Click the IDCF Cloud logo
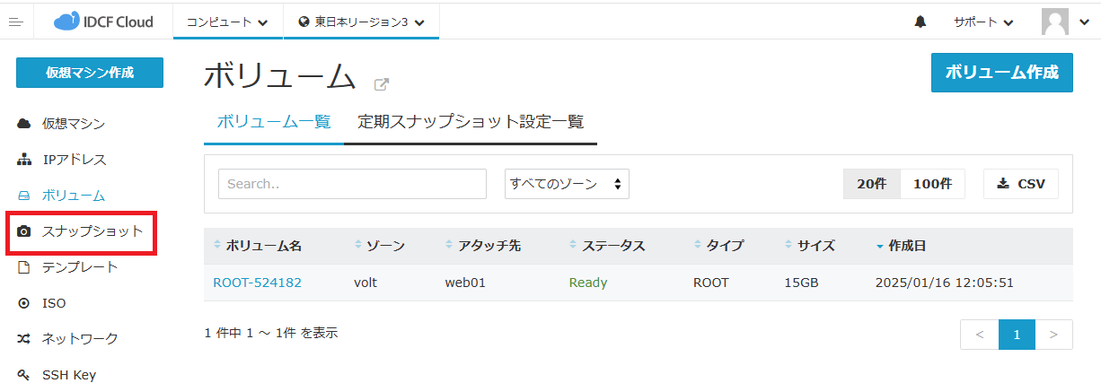This screenshot has width=1101, height=383. point(103,22)
